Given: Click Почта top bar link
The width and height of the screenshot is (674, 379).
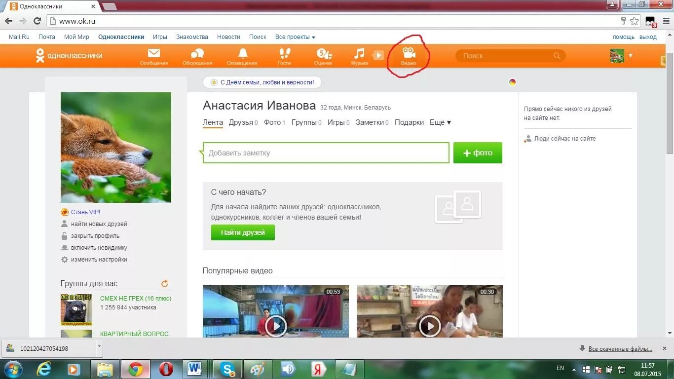Looking at the screenshot, I should 47,37.
